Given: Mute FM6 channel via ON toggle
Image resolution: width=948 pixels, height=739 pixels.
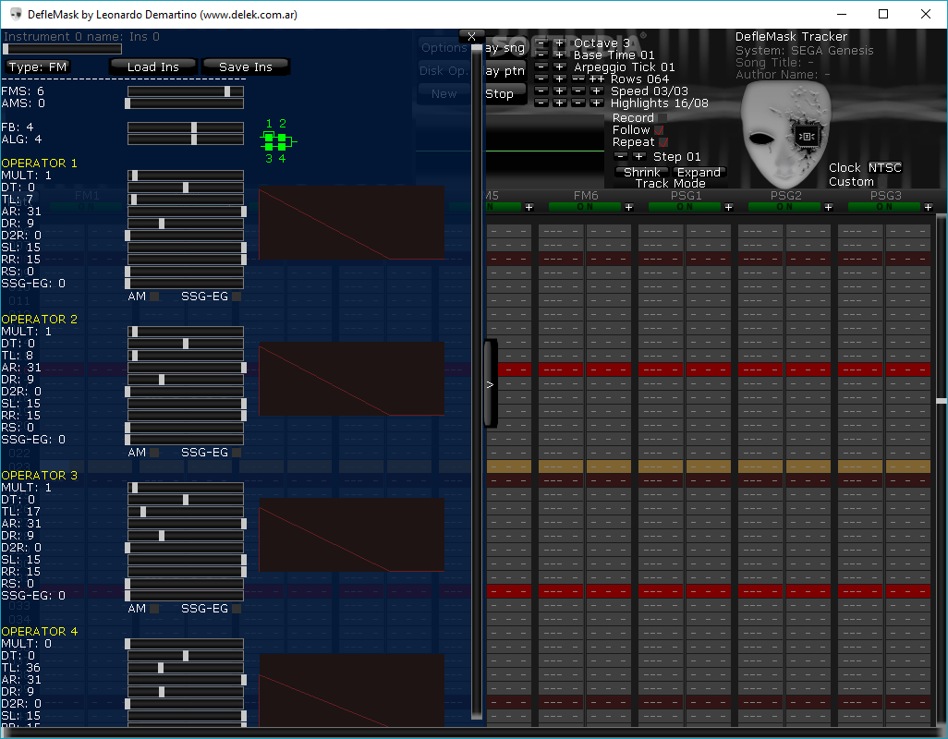Looking at the screenshot, I should [585, 207].
